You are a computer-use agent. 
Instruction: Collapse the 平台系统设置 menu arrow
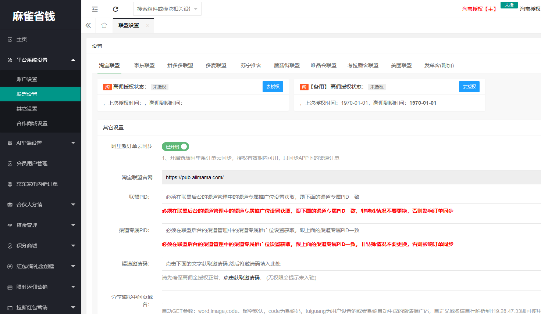pos(73,60)
